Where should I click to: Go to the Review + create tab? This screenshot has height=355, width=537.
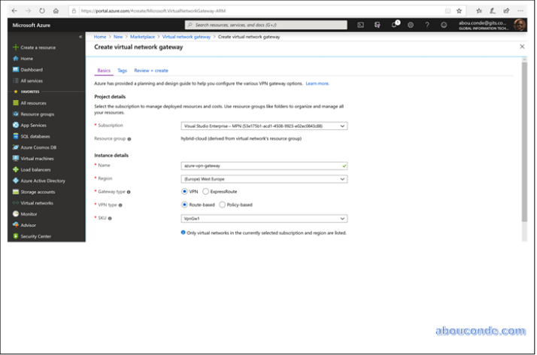[x=151, y=70]
